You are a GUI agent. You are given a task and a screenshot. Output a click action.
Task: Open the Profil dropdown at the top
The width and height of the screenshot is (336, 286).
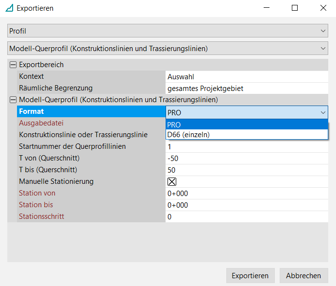click(168, 31)
